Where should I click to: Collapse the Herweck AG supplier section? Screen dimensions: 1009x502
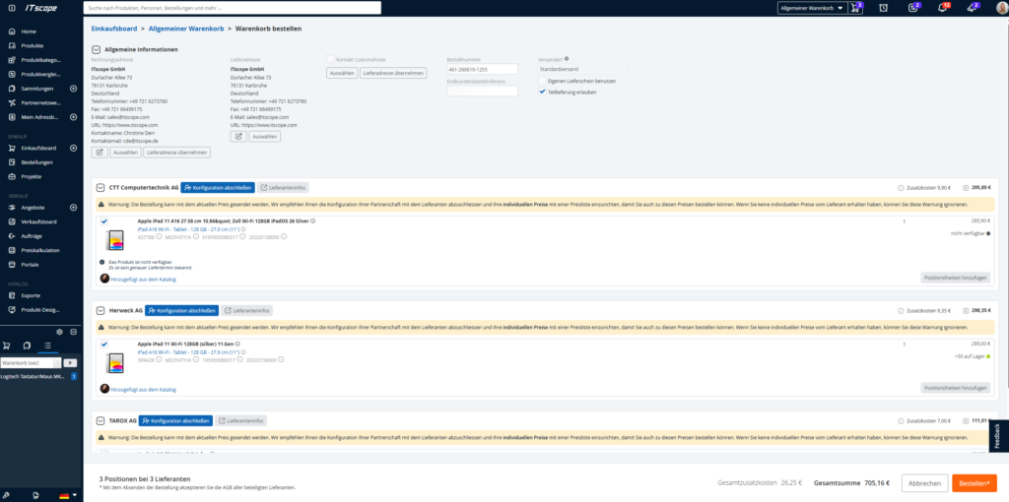coord(100,310)
